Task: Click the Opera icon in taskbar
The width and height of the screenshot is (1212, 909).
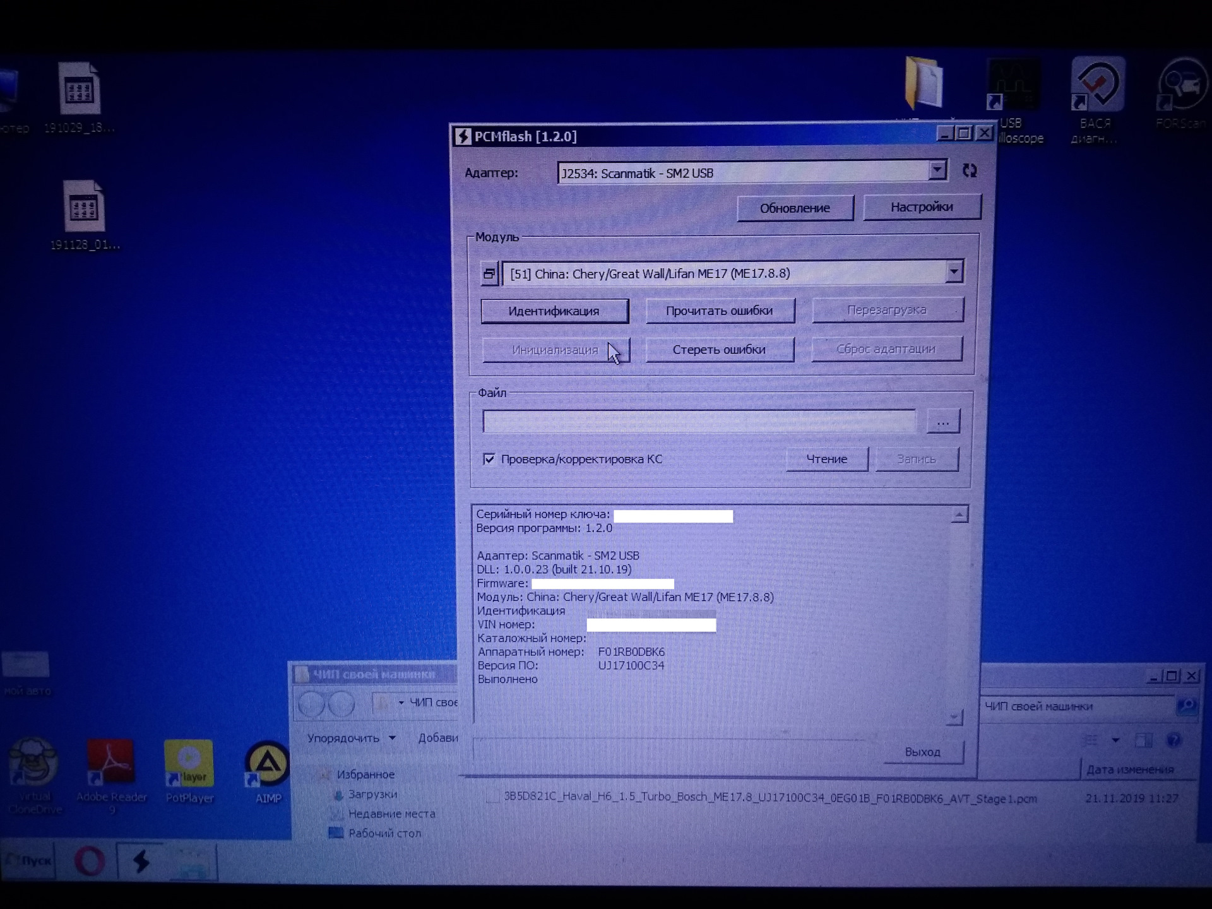Action: click(90, 861)
